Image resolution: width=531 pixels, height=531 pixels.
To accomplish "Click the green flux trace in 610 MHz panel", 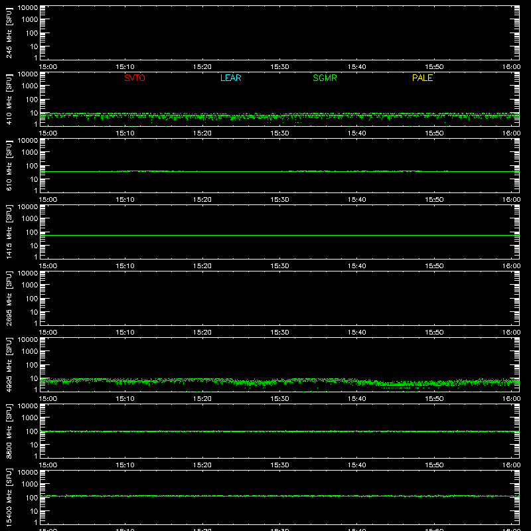I will coord(279,171).
